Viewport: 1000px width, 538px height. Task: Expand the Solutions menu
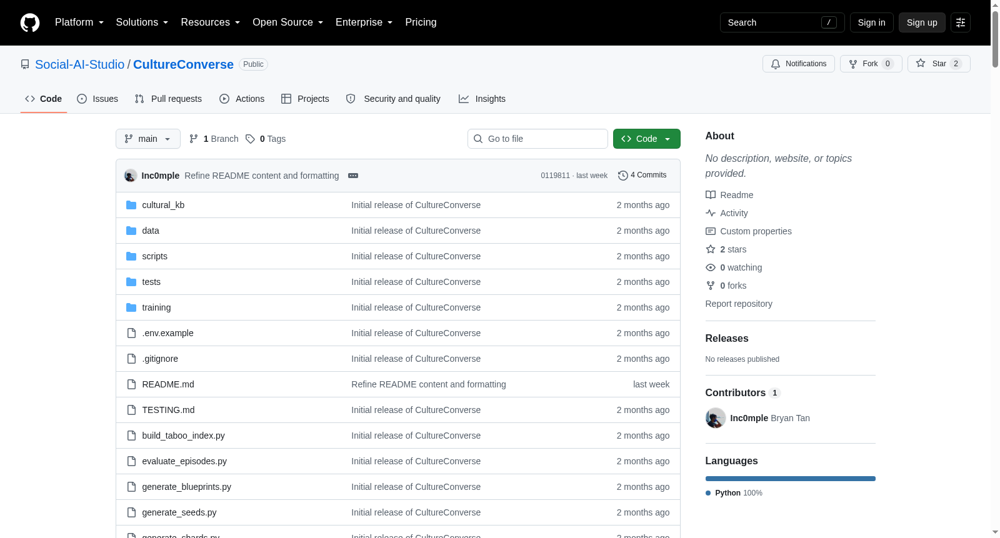(142, 22)
